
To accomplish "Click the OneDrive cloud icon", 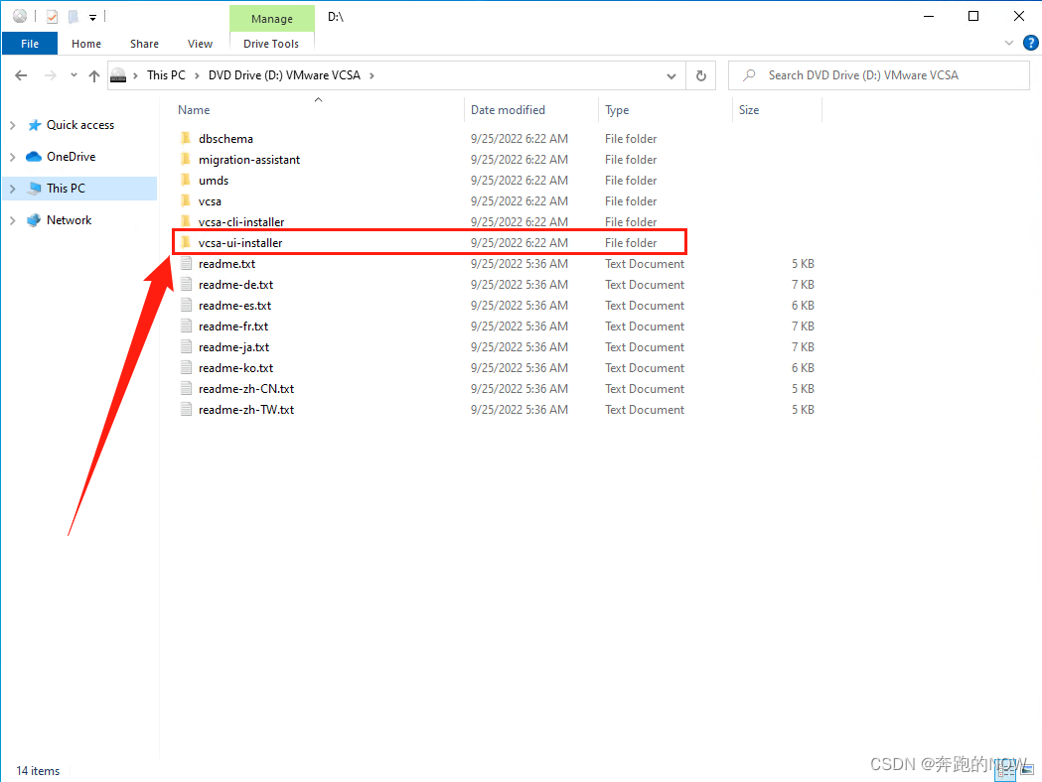I will 34,157.
